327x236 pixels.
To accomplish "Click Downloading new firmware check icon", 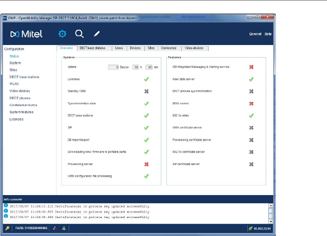I will (x=146, y=152).
